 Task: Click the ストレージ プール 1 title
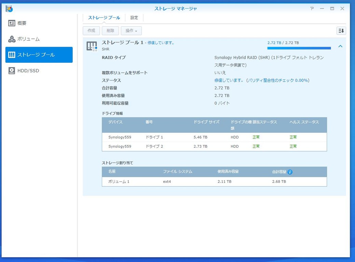tap(122, 43)
